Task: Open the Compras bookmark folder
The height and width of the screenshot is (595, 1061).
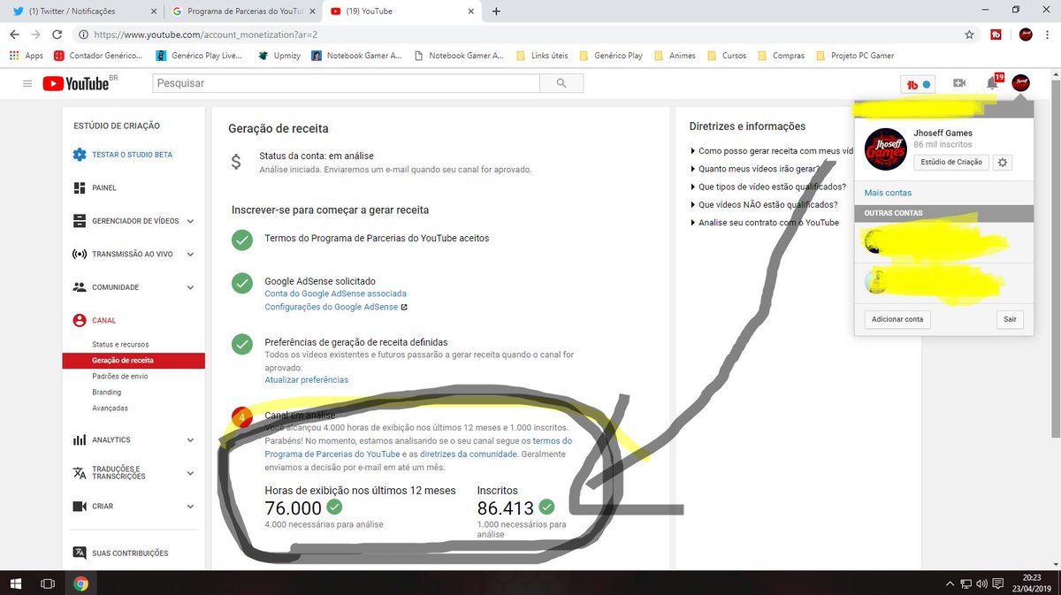Action: click(780, 56)
